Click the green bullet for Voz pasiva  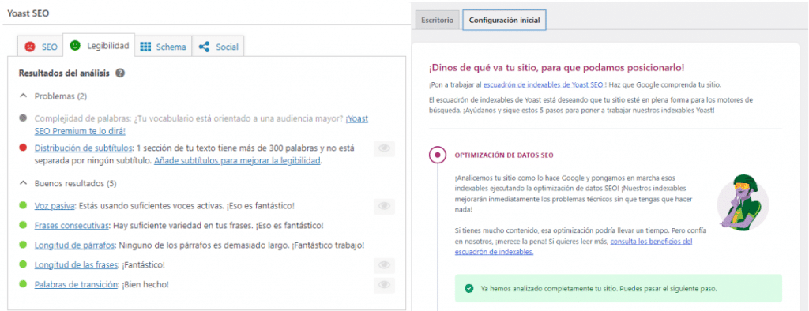pos(23,206)
